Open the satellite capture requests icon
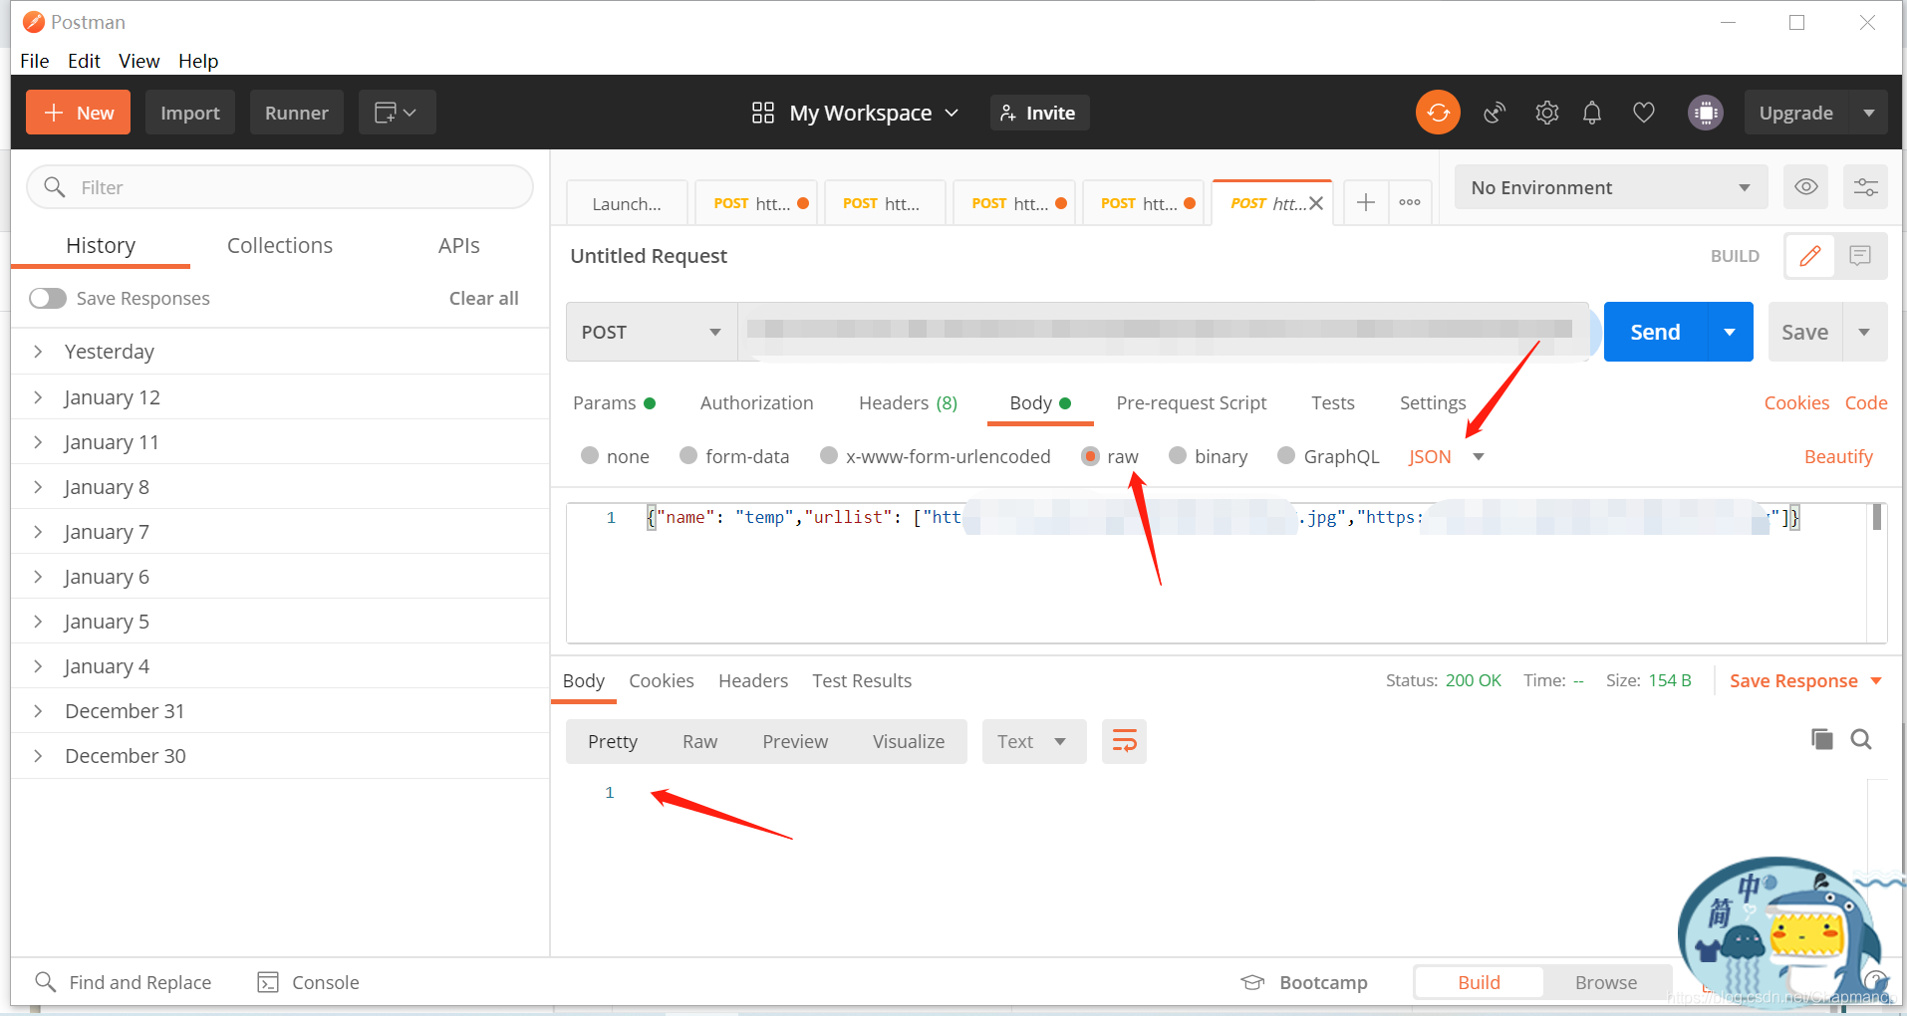Viewport: 1907px width, 1016px height. tap(1494, 113)
